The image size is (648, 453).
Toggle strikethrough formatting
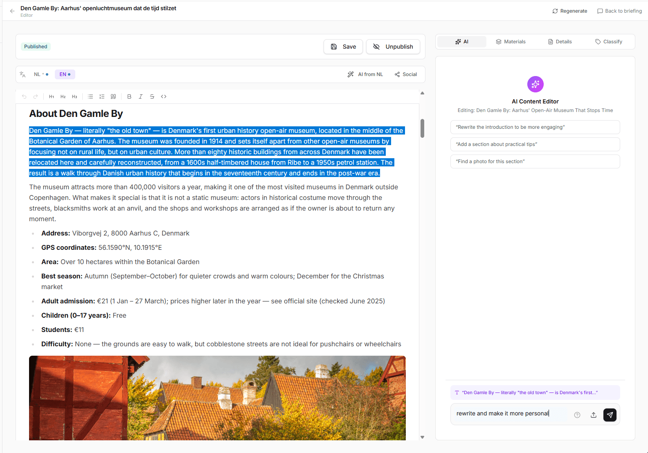[152, 96]
